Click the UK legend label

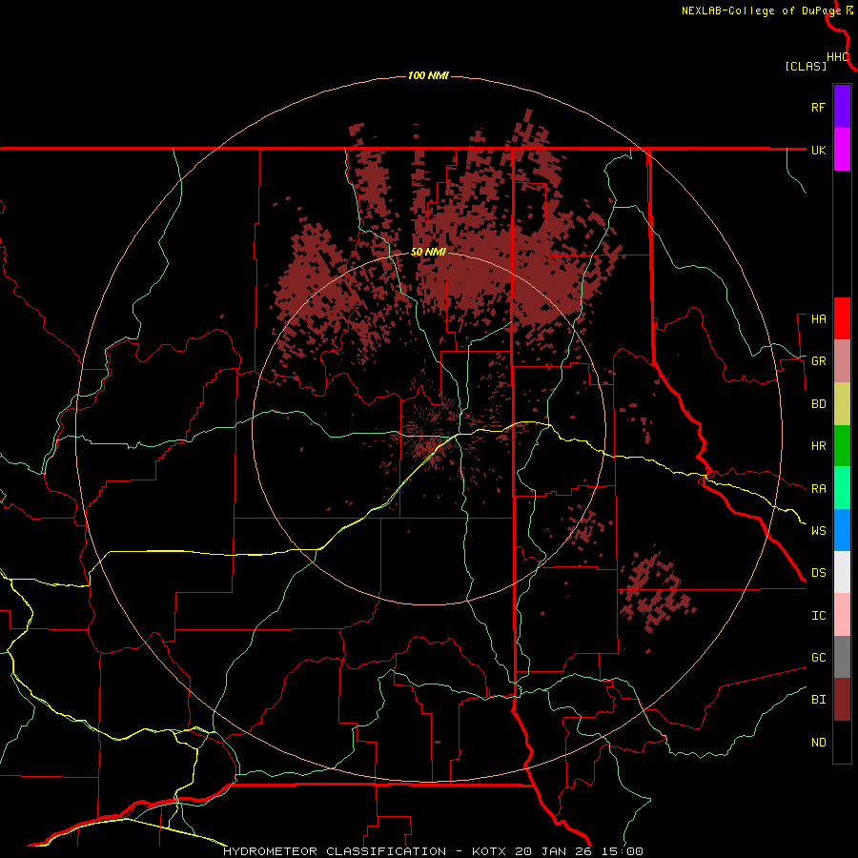point(818,151)
